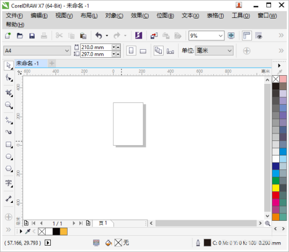Go to the next page arrow
Image resolution: width=289 pixels, height=252 pixels.
pyautogui.click(x=74, y=223)
